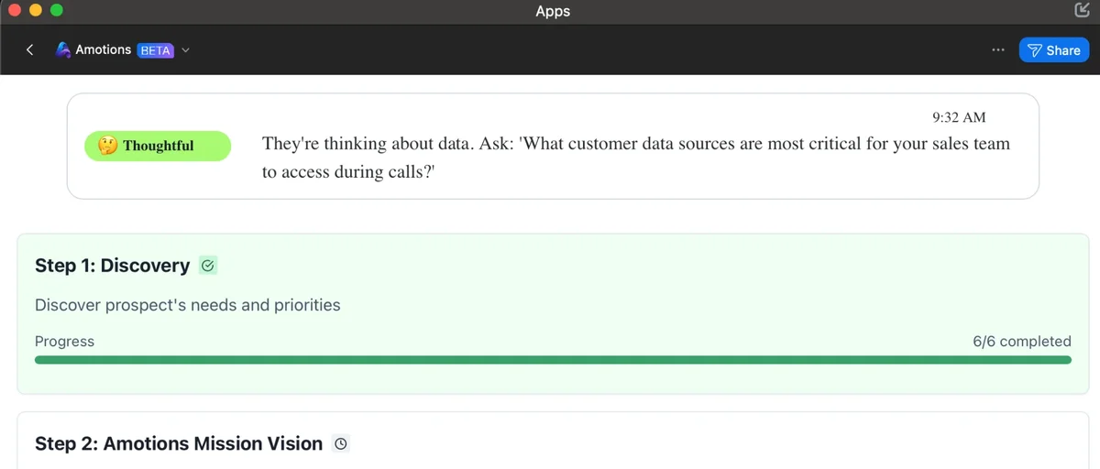Open the Amotions app dropdown chevron
The image size is (1100, 469).
(185, 50)
